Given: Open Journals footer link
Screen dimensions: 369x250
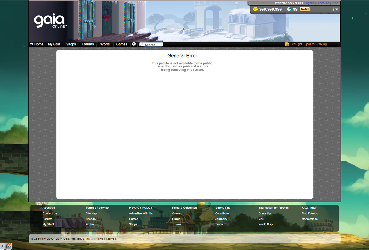Looking at the screenshot, I should point(221,219).
